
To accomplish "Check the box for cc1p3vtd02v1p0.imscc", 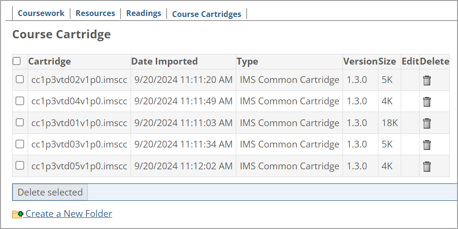I will 20,80.
